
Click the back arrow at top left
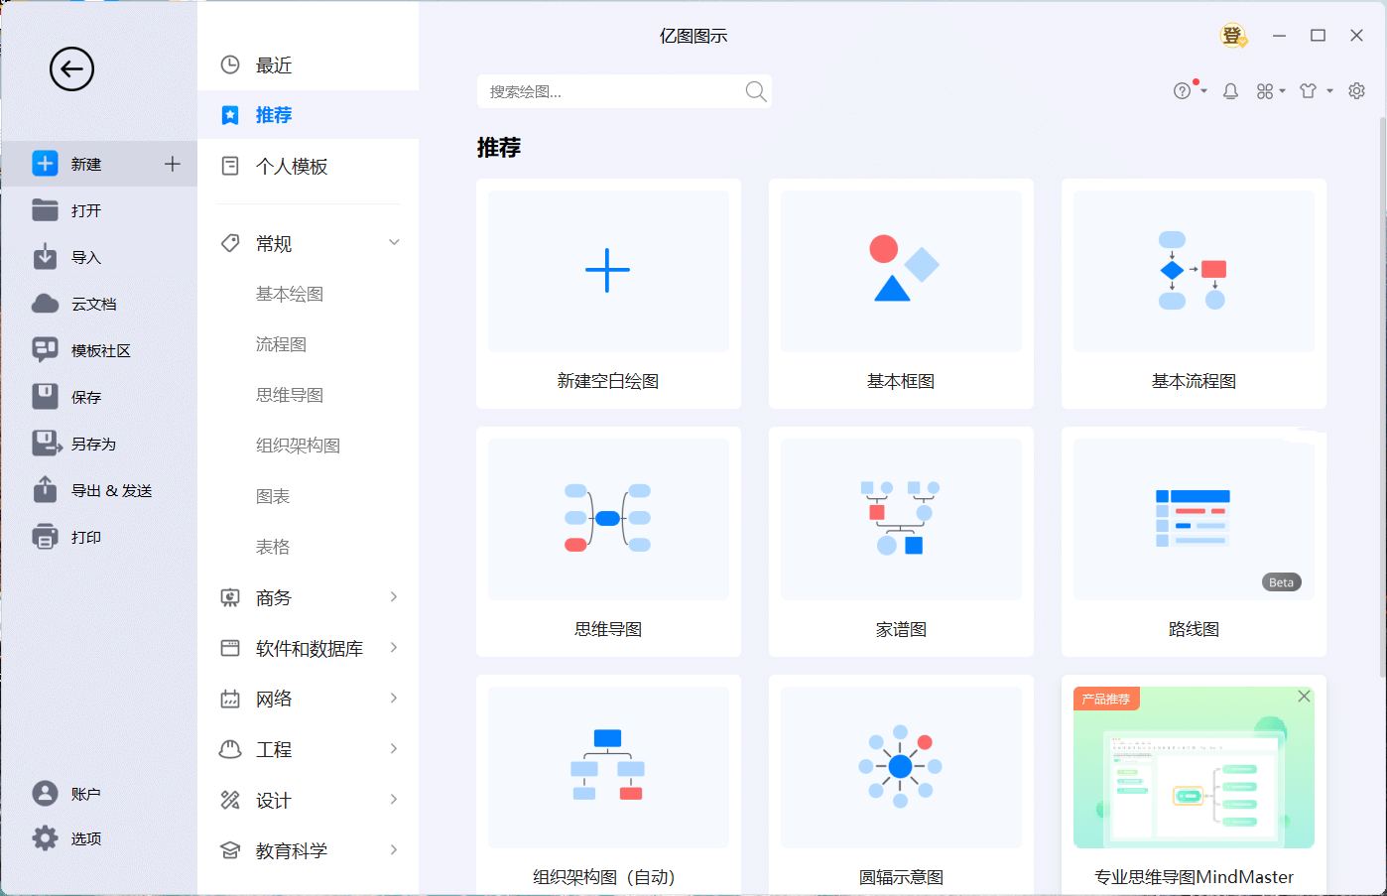(x=70, y=69)
